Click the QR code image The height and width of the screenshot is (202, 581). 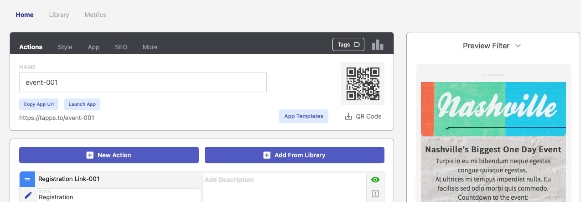pos(363,84)
